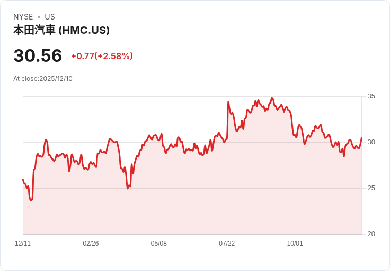Click the 20 label on the price axis
Screen dimensions: 390x271
[x=371, y=234]
